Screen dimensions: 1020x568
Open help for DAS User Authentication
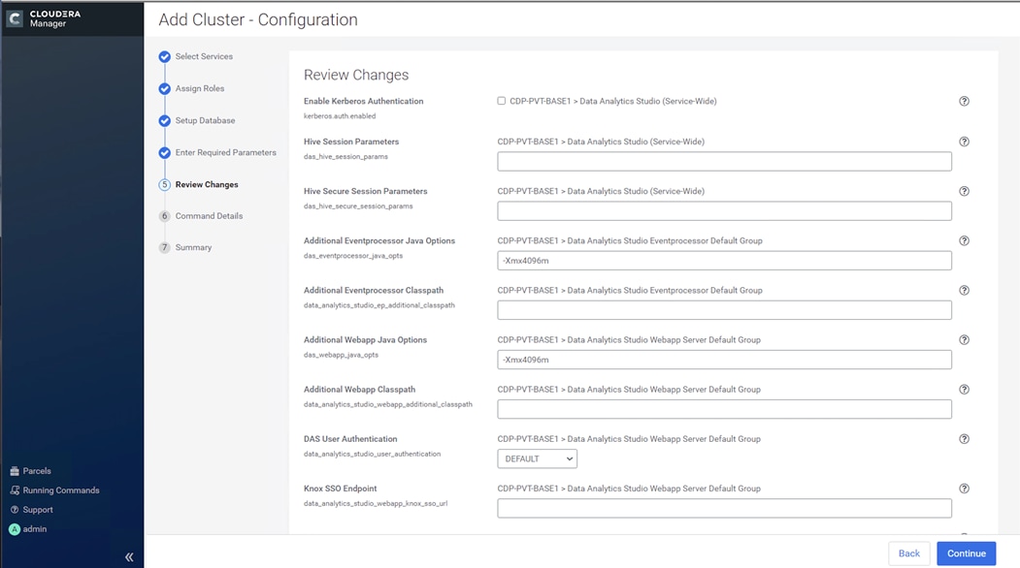point(964,439)
